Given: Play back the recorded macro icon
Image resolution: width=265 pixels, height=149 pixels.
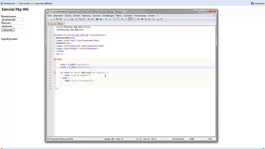Looking at the screenshot, I should [x=146, y=19].
